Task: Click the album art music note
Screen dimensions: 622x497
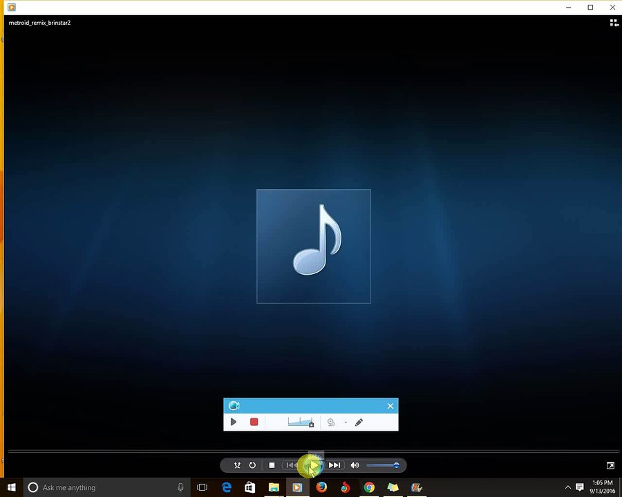Action: pyautogui.click(x=314, y=246)
